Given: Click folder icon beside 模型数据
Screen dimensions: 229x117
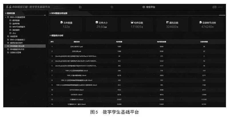Looking at the screenshot, I should pos(10,20).
